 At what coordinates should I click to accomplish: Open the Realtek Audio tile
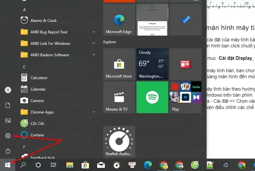pos(119,142)
